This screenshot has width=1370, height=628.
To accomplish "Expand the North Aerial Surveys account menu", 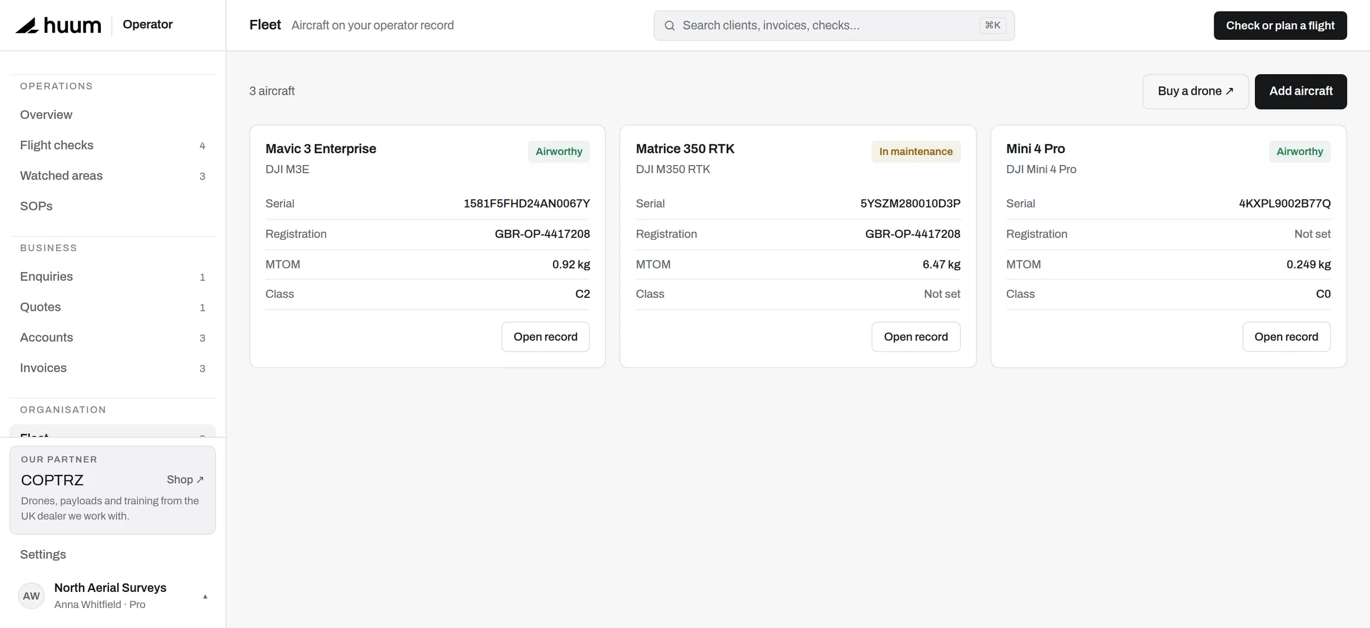I will point(205,596).
